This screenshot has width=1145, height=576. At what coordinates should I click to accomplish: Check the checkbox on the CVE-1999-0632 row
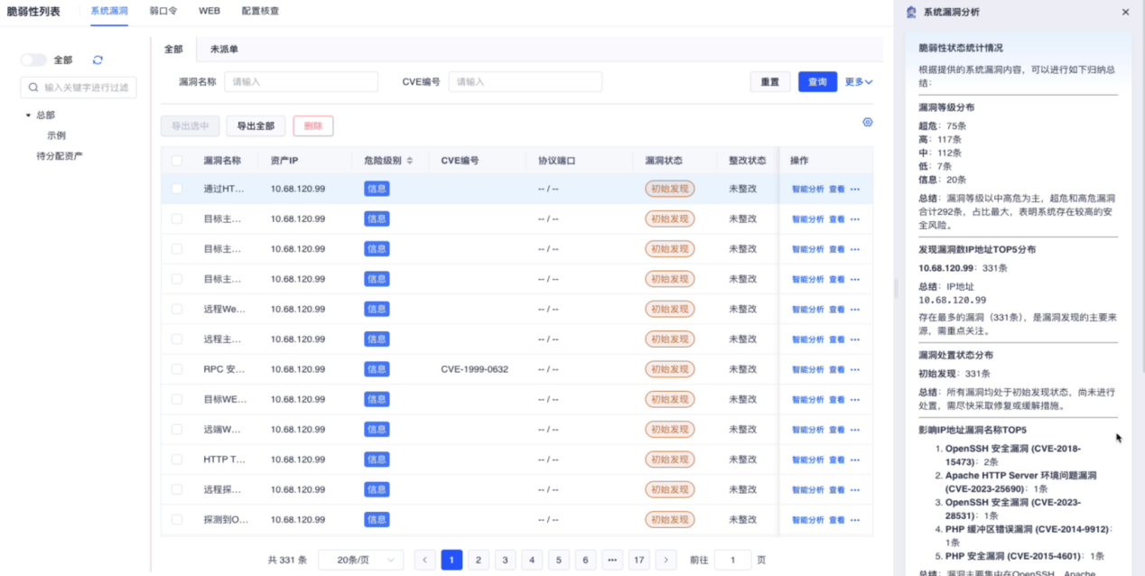coord(177,368)
